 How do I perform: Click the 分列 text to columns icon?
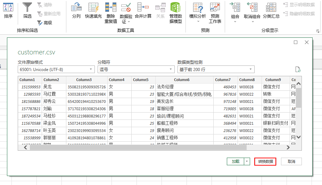point(76,7)
